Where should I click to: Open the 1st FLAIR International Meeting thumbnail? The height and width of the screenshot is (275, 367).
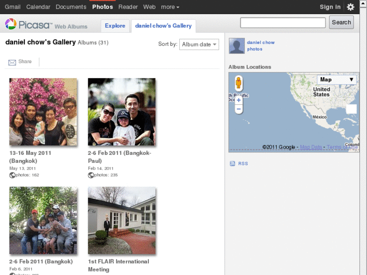point(122,221)
